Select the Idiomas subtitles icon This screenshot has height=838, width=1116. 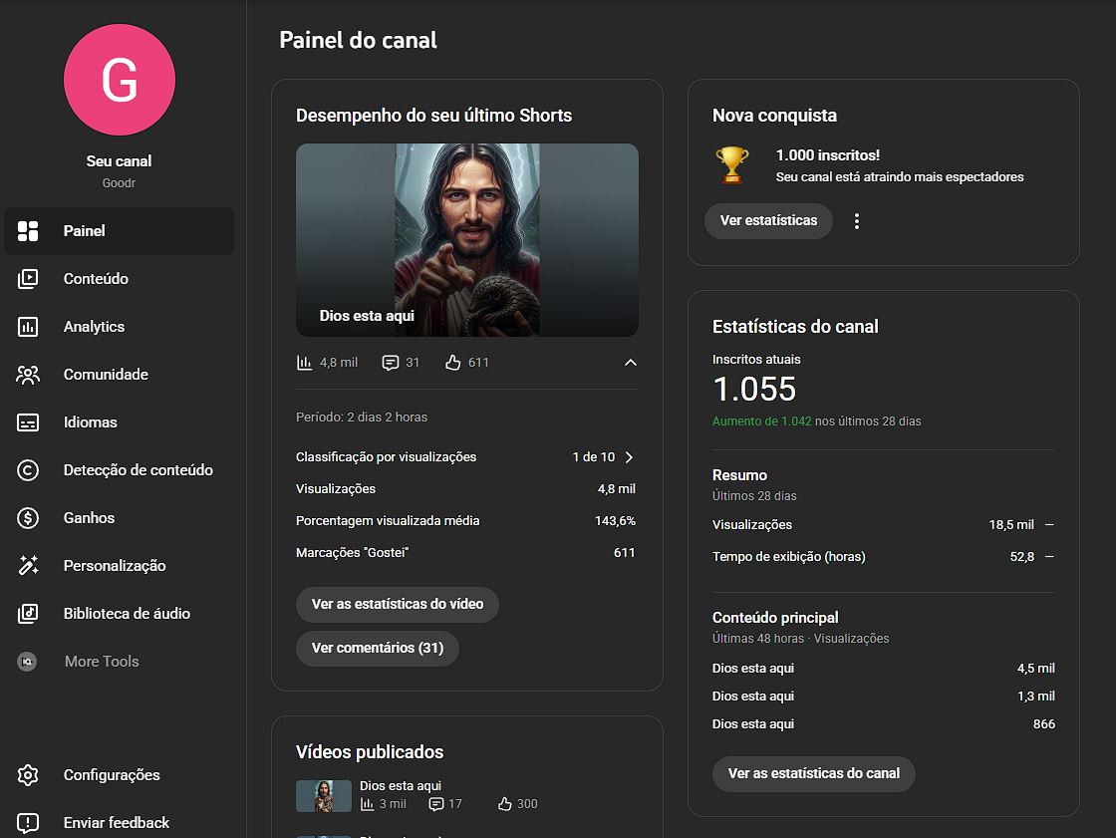(28, 422)
